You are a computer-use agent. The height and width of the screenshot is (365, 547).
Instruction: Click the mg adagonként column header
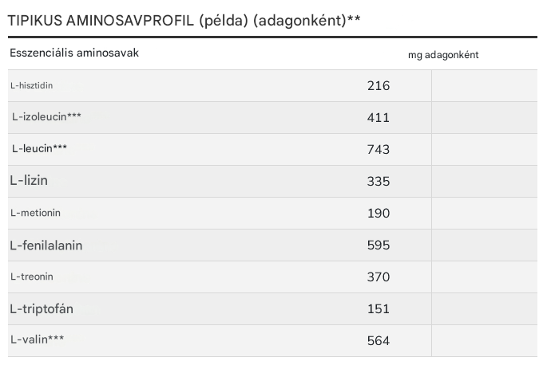pyautogui.click(x=443, y=55)
